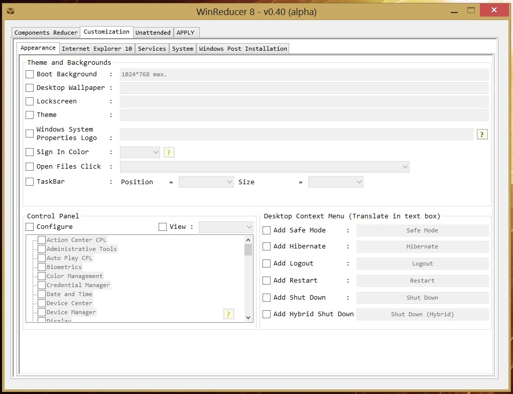Check the Control Panel View box
The height and width of the screenshot is (394, 513).
click(163, 227)
